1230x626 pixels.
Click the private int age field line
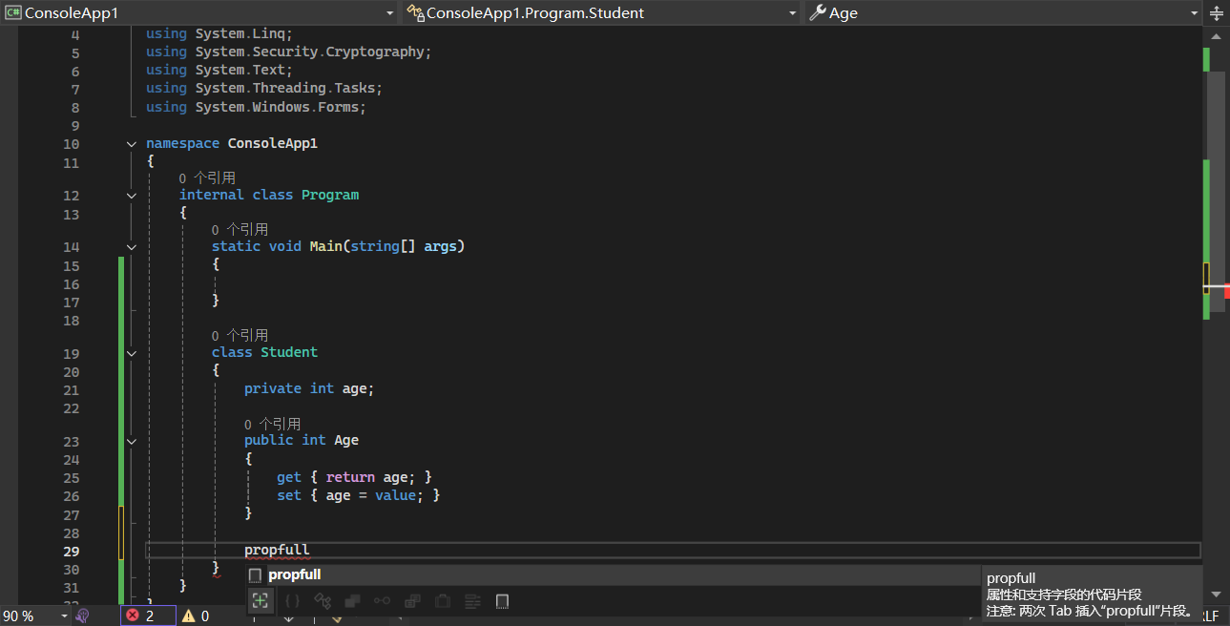click(309, 388)
